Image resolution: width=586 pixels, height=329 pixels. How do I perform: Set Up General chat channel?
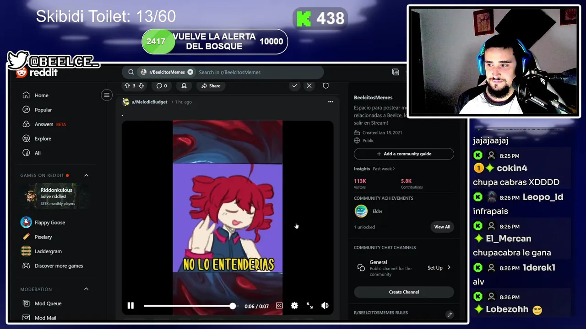(439, 268)
